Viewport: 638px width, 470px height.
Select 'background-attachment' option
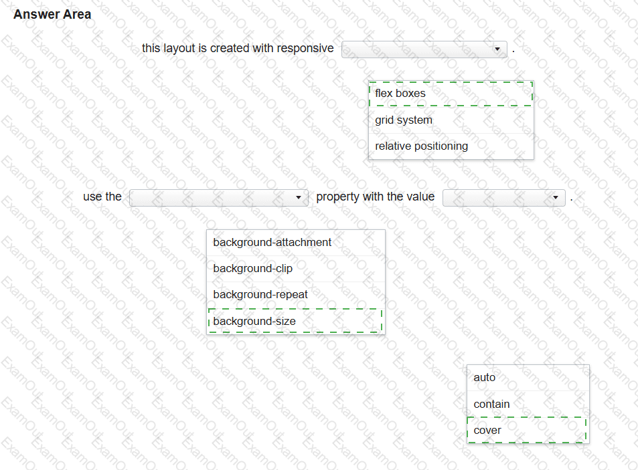coord(296,243)
